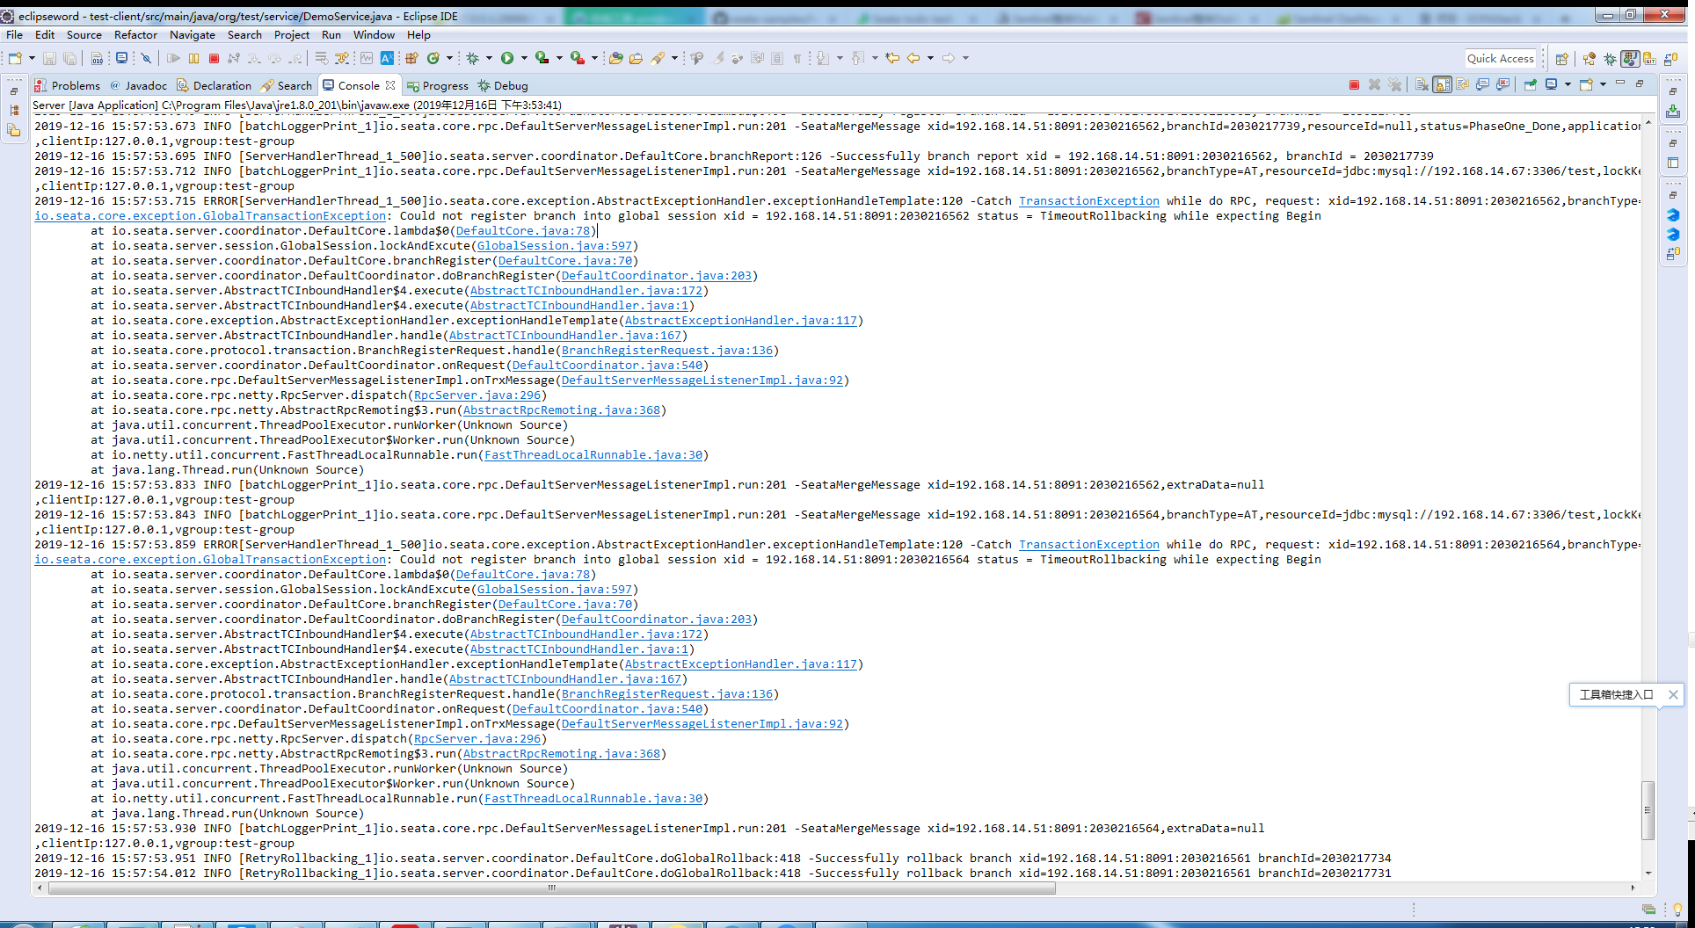
Task: Close the Console tab with its X
Action: pyautogui.click(x=390, y=85)
